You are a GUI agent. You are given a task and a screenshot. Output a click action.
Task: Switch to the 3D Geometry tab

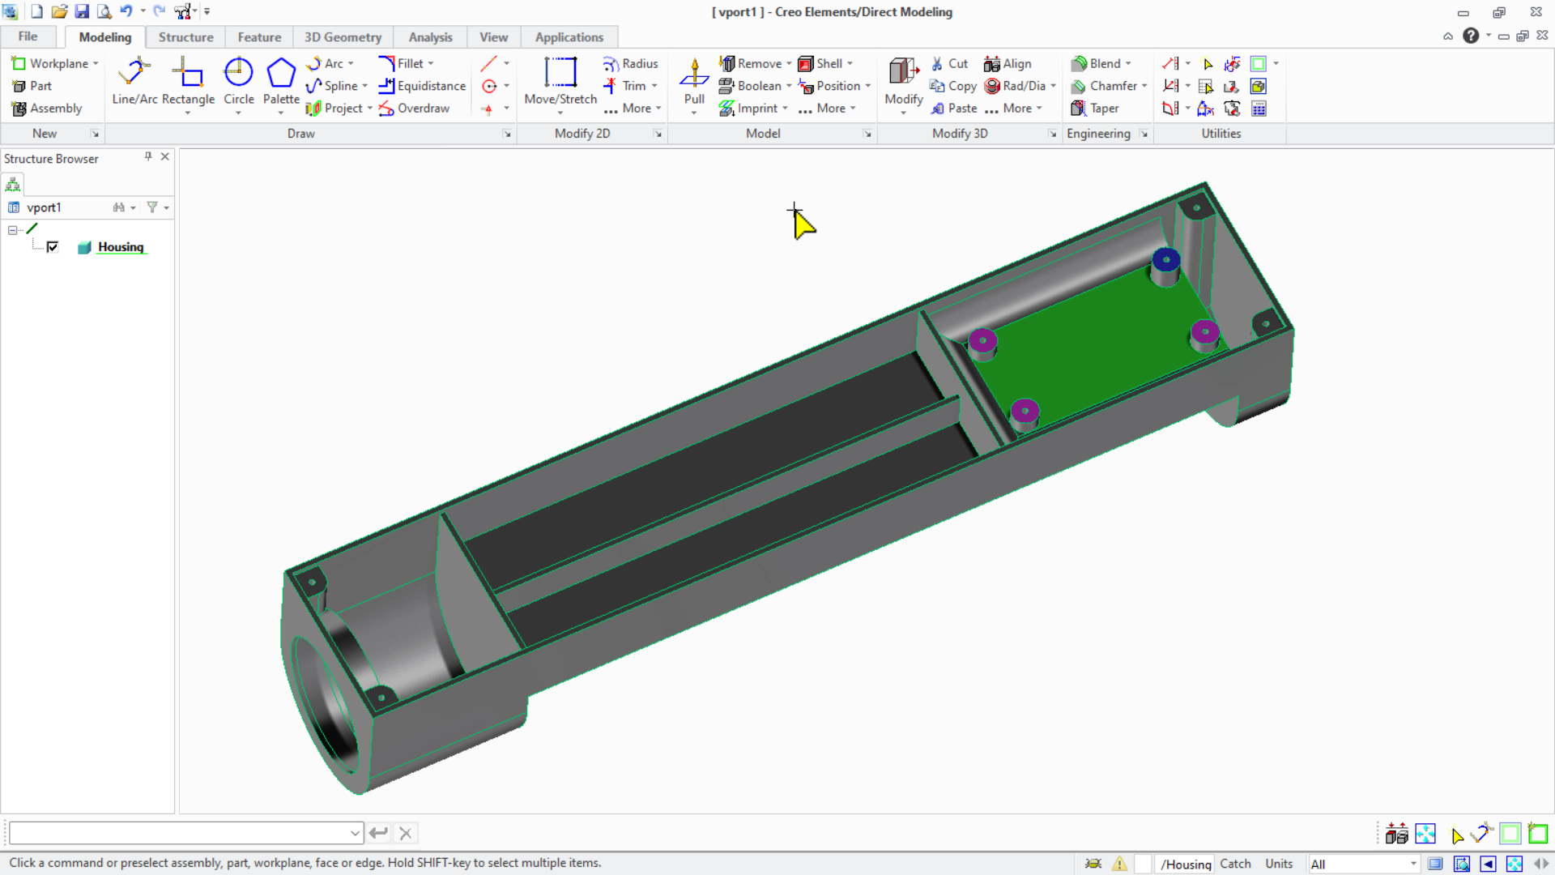[343, 37]
